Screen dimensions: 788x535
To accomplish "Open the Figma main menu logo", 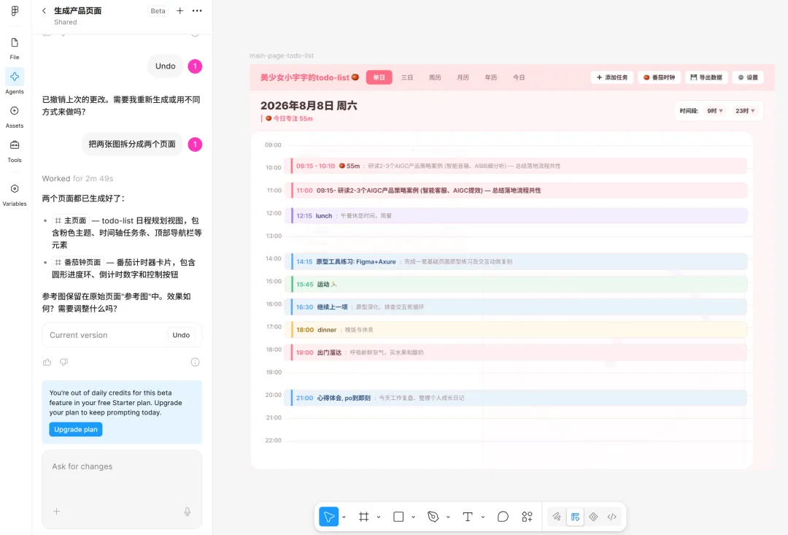I will point(15,10).
